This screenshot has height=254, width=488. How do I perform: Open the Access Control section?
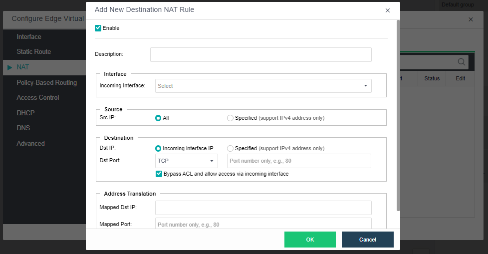pos(38,98)
